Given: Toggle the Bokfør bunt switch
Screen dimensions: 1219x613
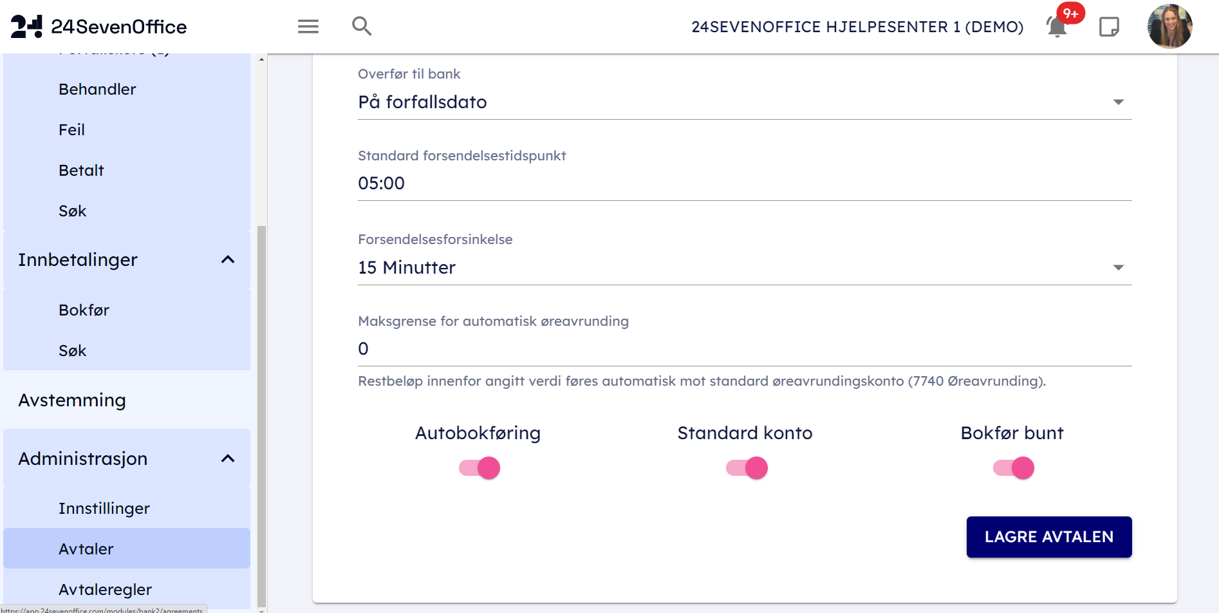Looking at the screenshot, I should pos(1014,468).
